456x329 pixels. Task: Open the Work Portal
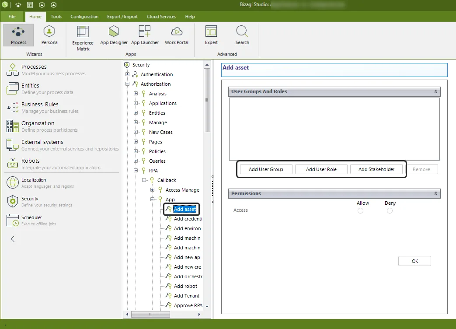point(177,35)
